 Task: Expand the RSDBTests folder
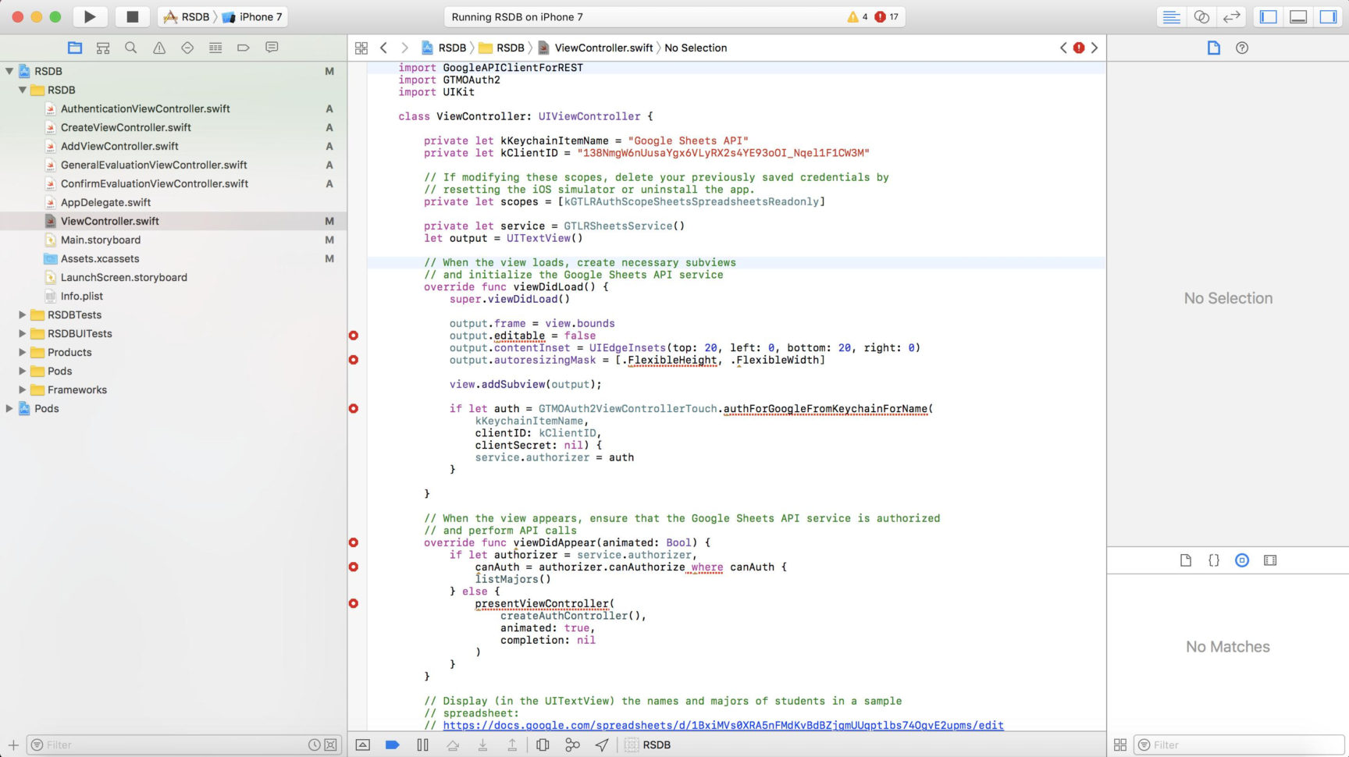(x=22, y=315)
